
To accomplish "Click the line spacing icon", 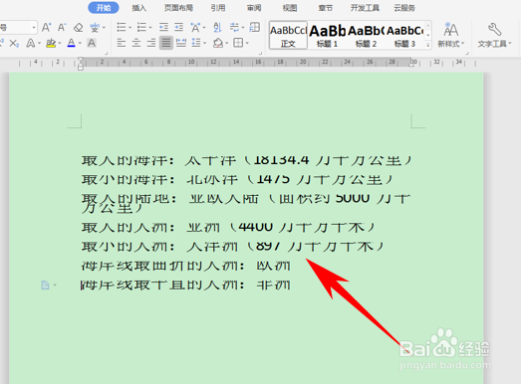I will pos(196,43).
